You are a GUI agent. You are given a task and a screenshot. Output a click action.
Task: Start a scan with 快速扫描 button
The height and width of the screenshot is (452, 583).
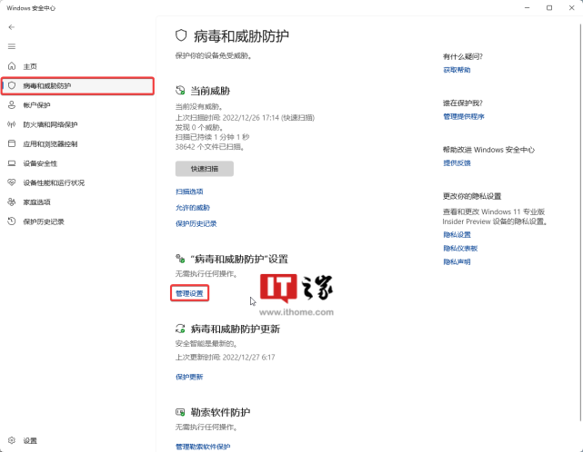tap(205, 169)
